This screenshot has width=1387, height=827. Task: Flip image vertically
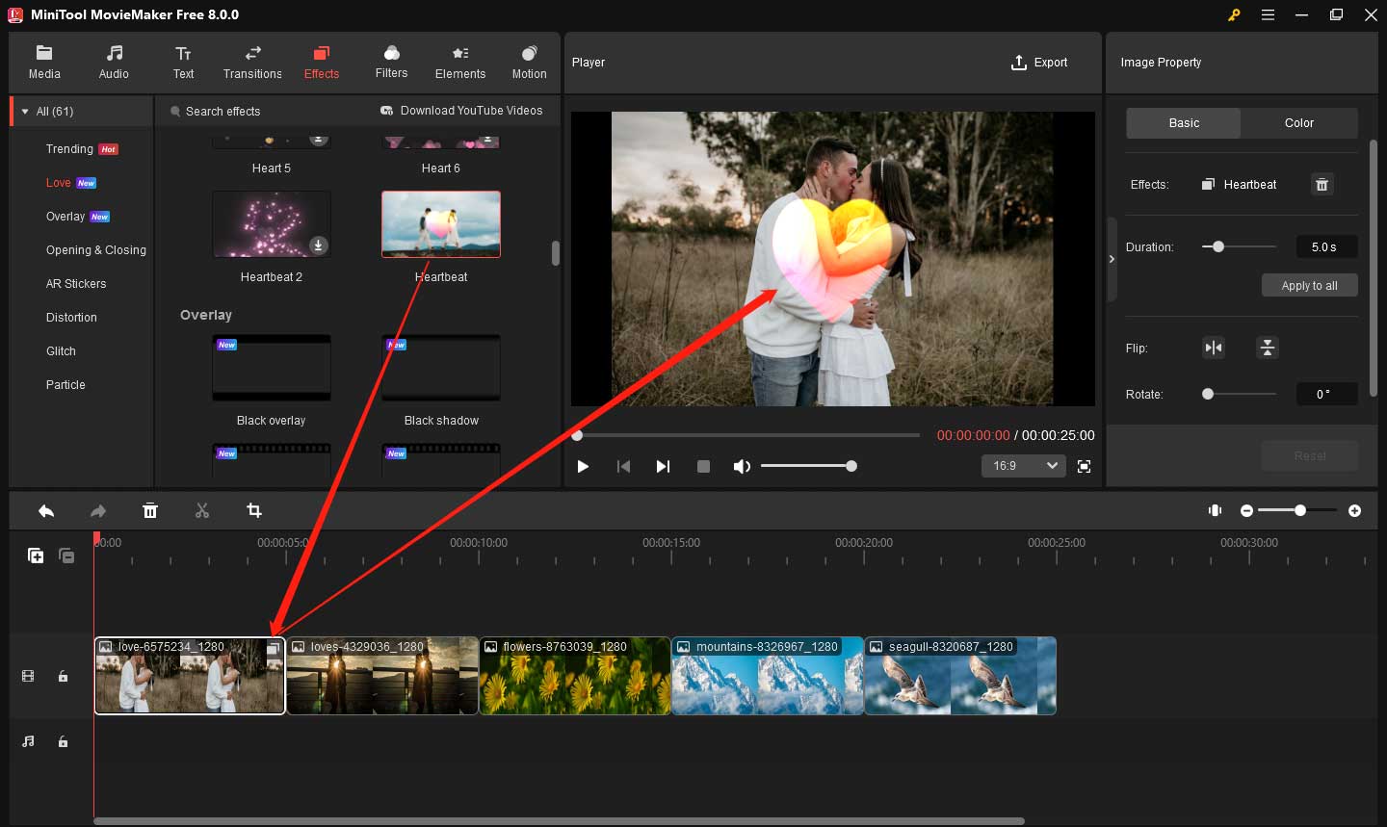1268,348
